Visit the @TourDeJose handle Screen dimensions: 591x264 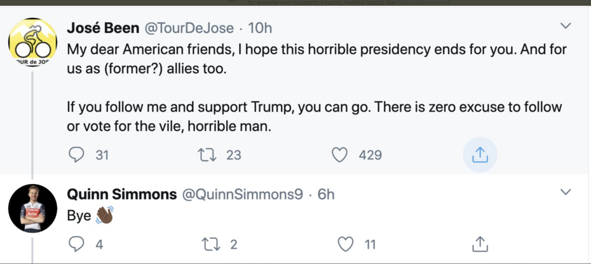[x=191, y=28]
